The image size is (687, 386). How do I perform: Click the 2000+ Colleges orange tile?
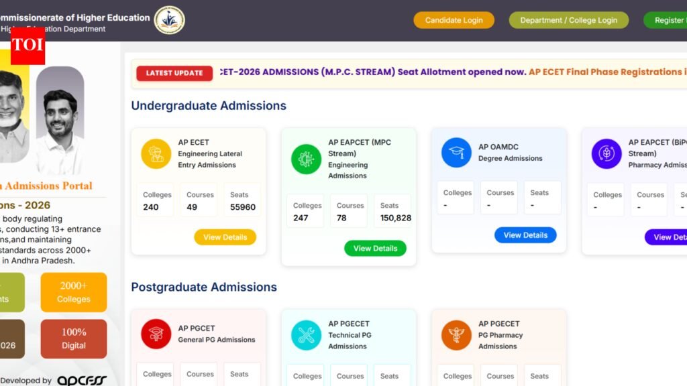[x=74, y=292]
